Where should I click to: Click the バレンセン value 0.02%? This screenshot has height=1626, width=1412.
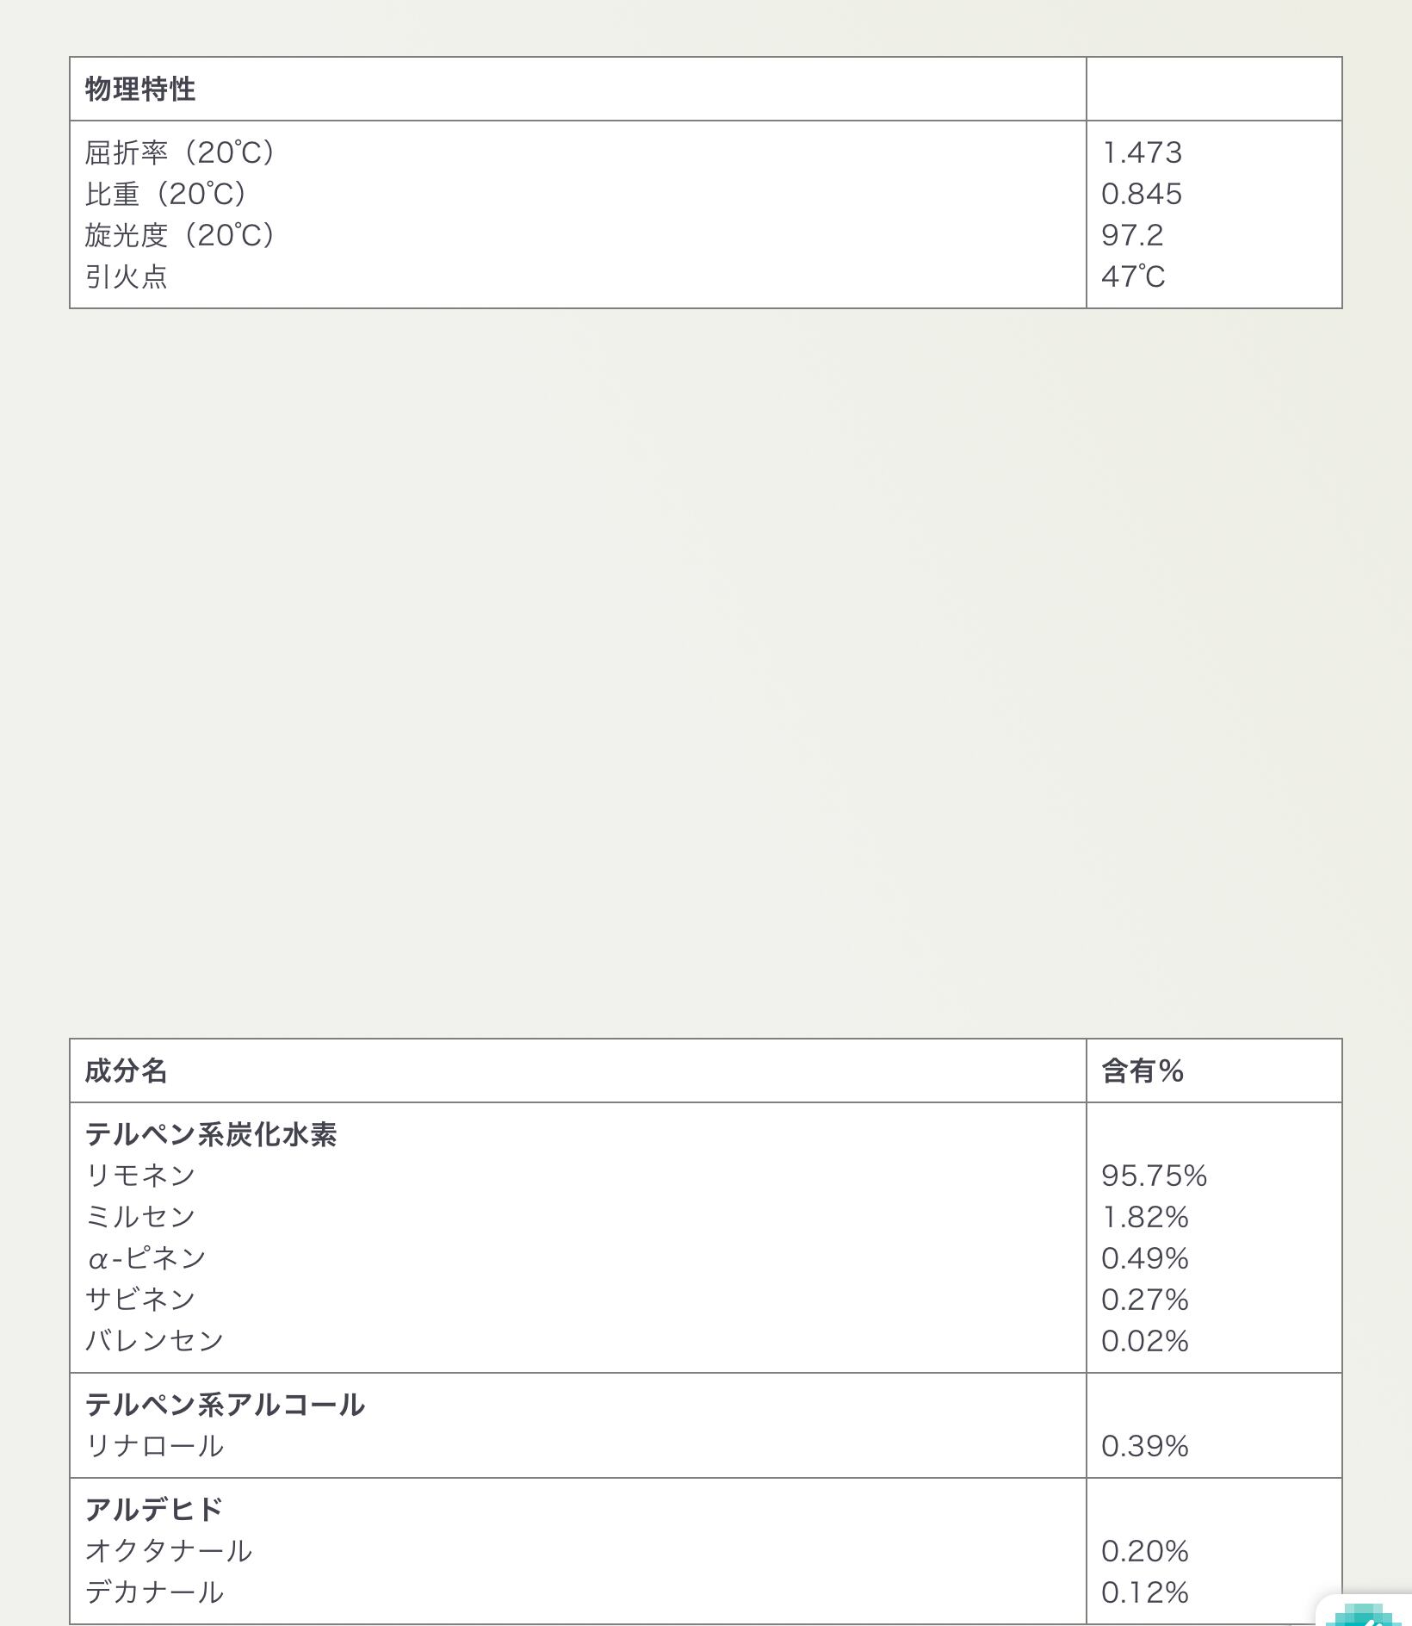point(1144,1341)
